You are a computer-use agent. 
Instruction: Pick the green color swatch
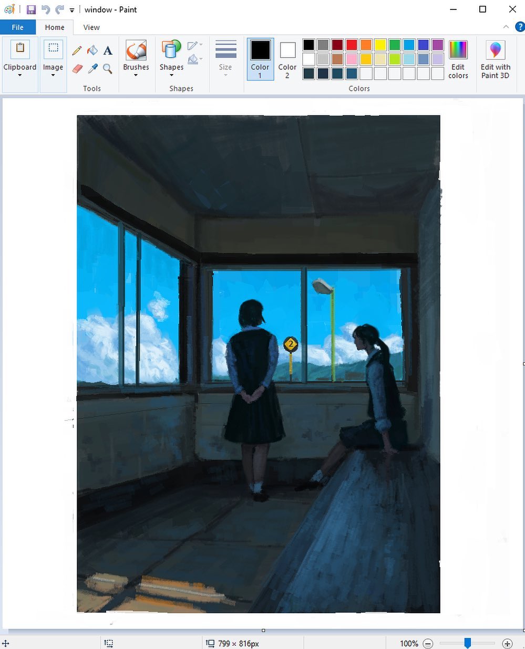[395, 45]
